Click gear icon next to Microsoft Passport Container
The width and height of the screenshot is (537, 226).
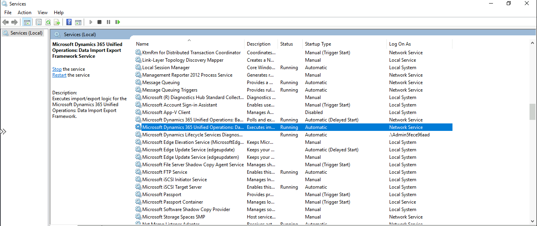138,202
